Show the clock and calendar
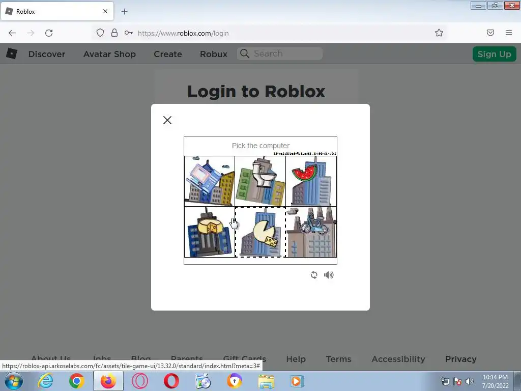 tap(495, 381)
